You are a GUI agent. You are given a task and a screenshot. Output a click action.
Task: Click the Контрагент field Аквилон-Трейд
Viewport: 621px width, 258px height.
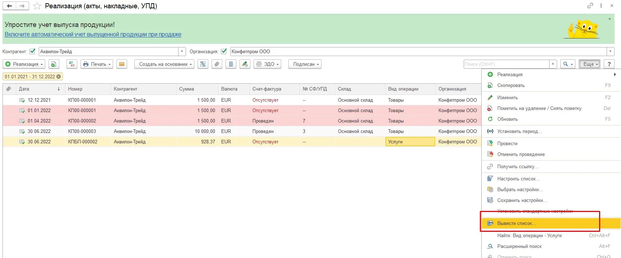pyautogui.click(x=108, y=51)
